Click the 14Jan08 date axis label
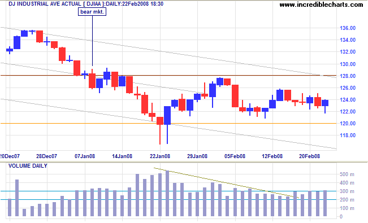Screen dimensions: 368x223 122,156
